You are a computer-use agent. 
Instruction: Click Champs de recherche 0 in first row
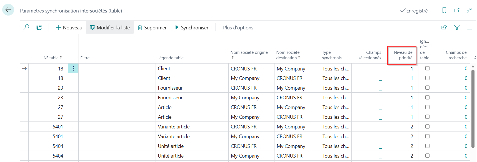pos(466,69)
